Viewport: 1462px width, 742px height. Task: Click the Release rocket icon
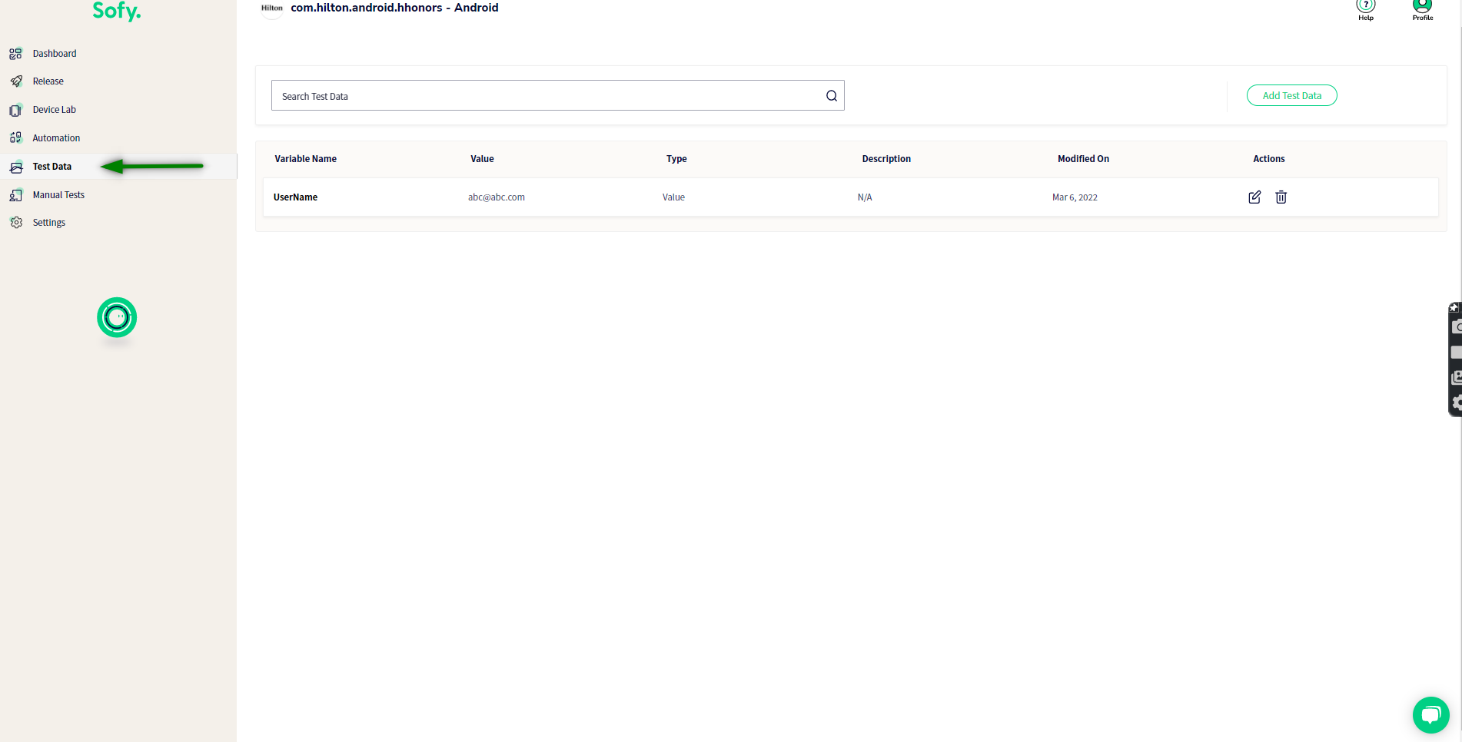click(x=15, y=81)
